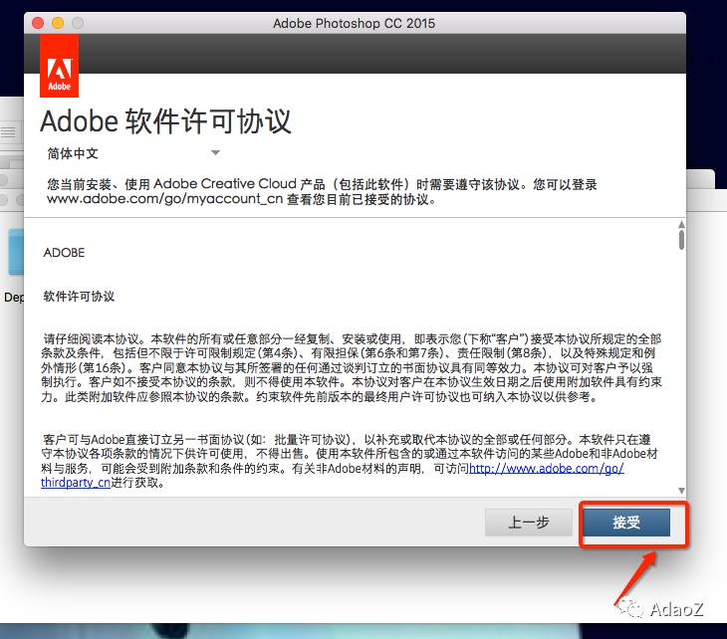Click the Finder list view icon
The width and height of the screenshot is (727, 639).
coord(9,132)
